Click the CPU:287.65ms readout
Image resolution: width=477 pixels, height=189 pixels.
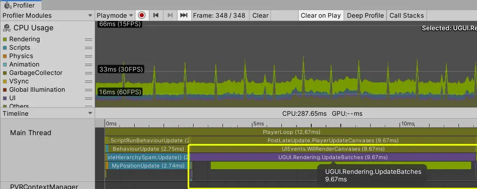pos(305,114)
